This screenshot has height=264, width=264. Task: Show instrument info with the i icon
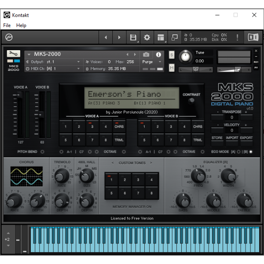158,55
